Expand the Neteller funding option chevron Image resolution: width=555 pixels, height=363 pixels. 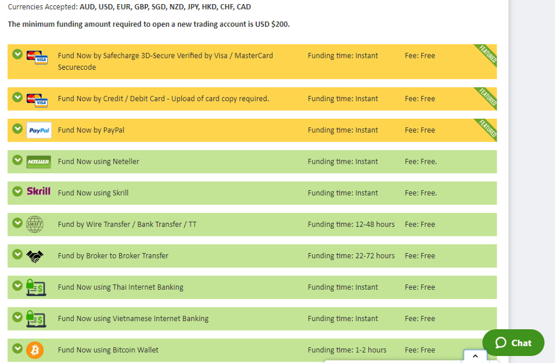(x=17, y=160)
